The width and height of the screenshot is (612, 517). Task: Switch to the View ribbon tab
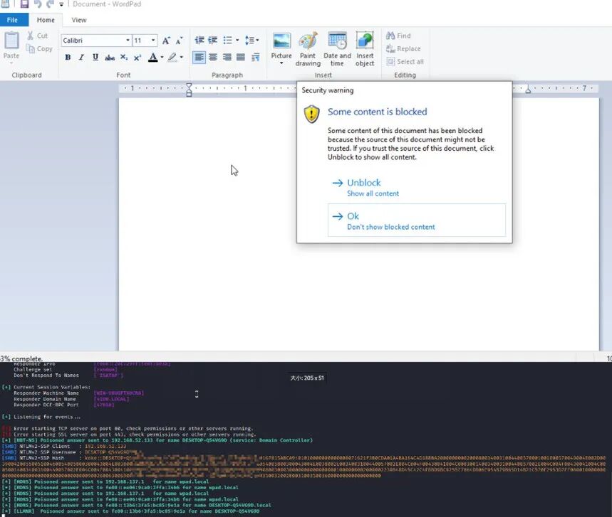click(x=79, y=20)
